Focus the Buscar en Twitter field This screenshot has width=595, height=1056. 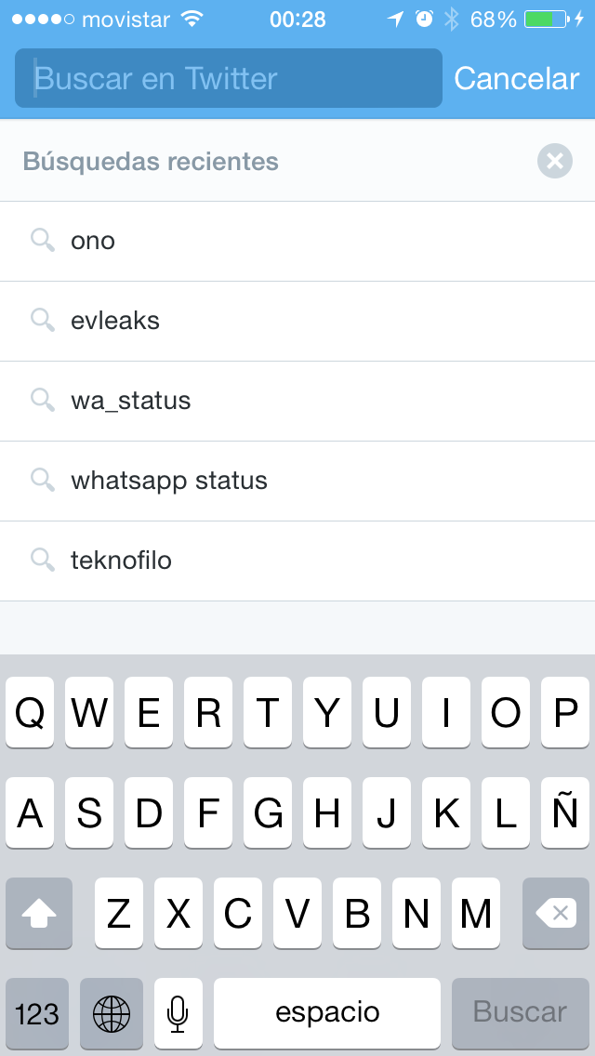tap(228, 79)
